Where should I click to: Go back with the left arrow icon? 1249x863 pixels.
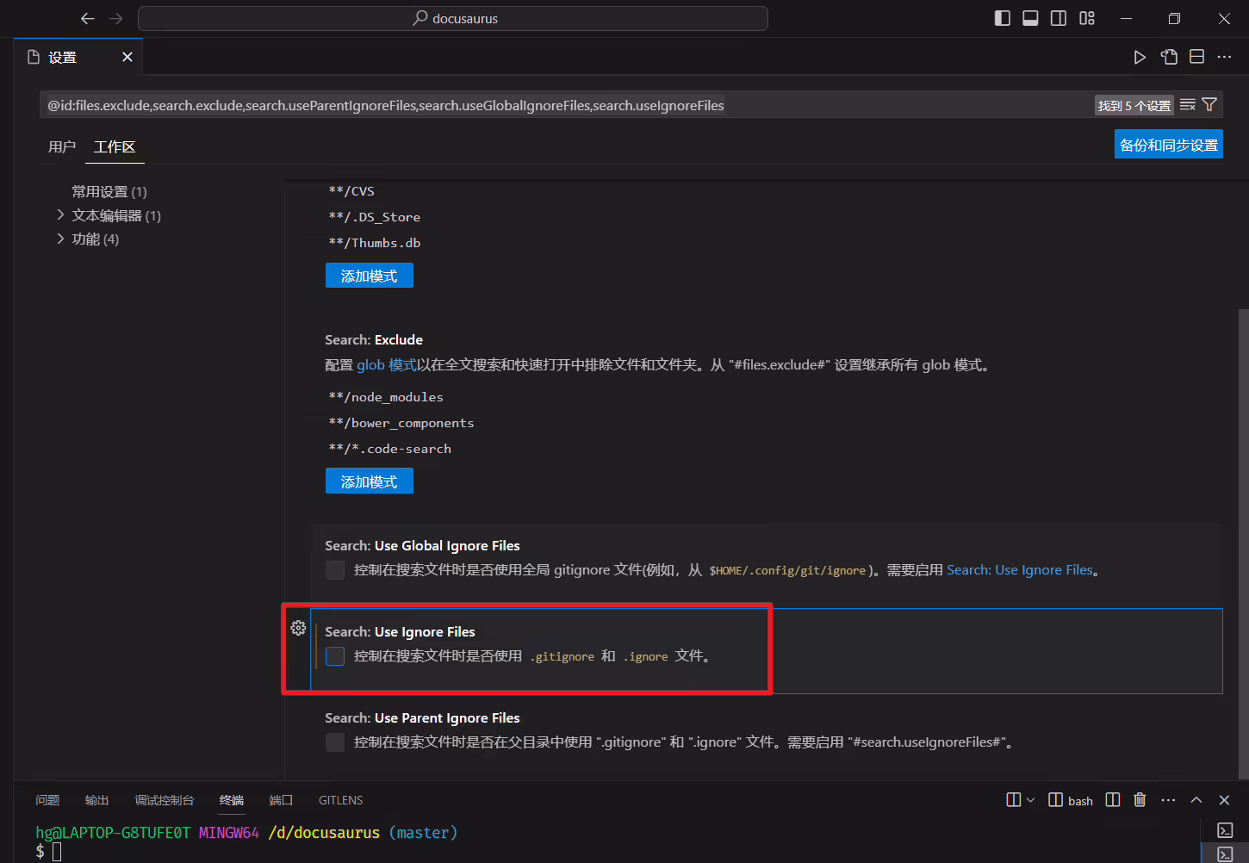point(87,18)
